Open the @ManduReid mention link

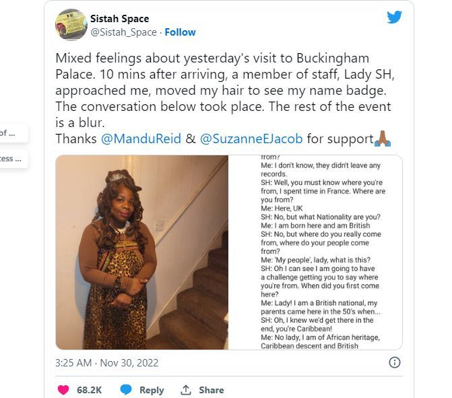pos(141,138)
